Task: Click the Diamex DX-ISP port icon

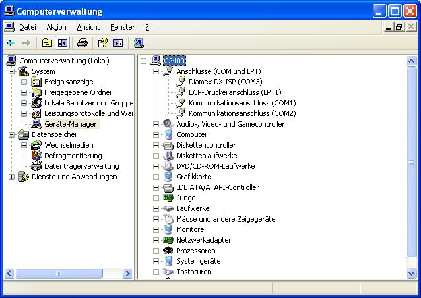Action: (x=181, y=82)
